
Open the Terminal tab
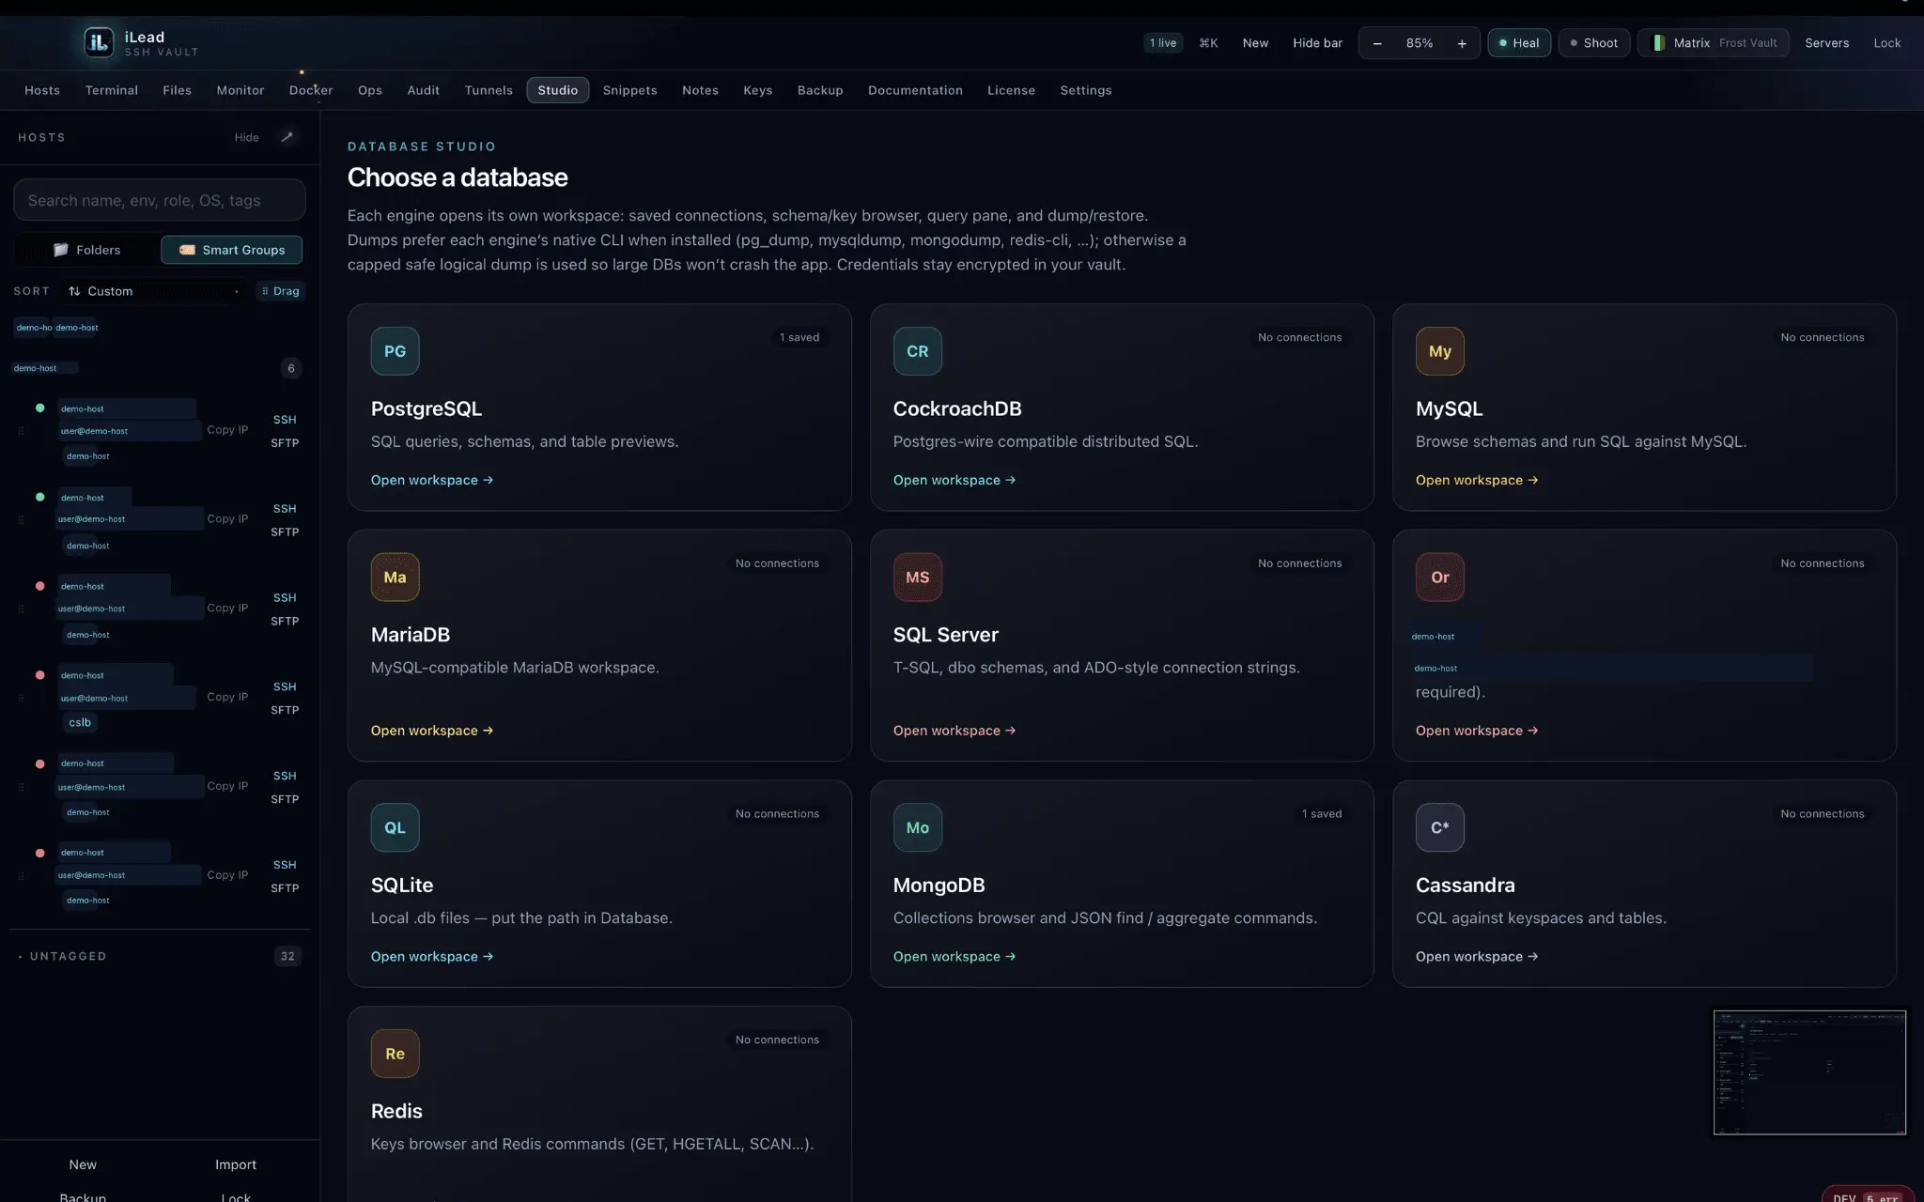pyautogui.click(x=112, y=90)
